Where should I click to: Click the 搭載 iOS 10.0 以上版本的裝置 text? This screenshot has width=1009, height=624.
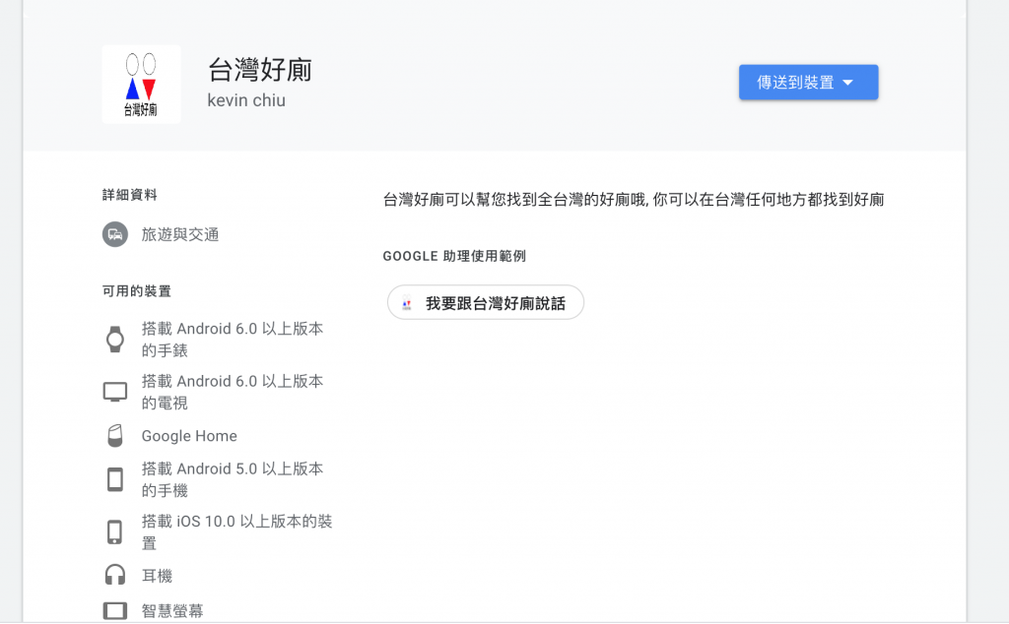(x=236, y=532)
